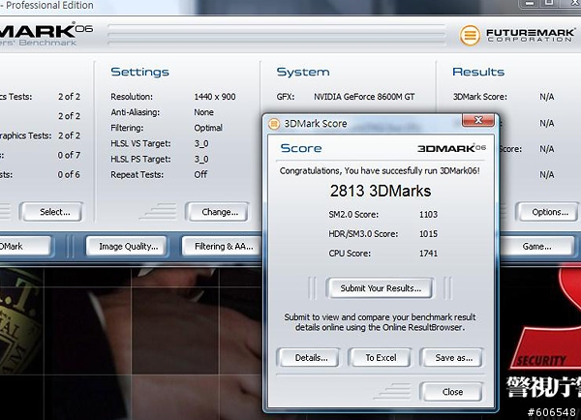Click the 0 of 7 tests count

[x=69, y=155]
